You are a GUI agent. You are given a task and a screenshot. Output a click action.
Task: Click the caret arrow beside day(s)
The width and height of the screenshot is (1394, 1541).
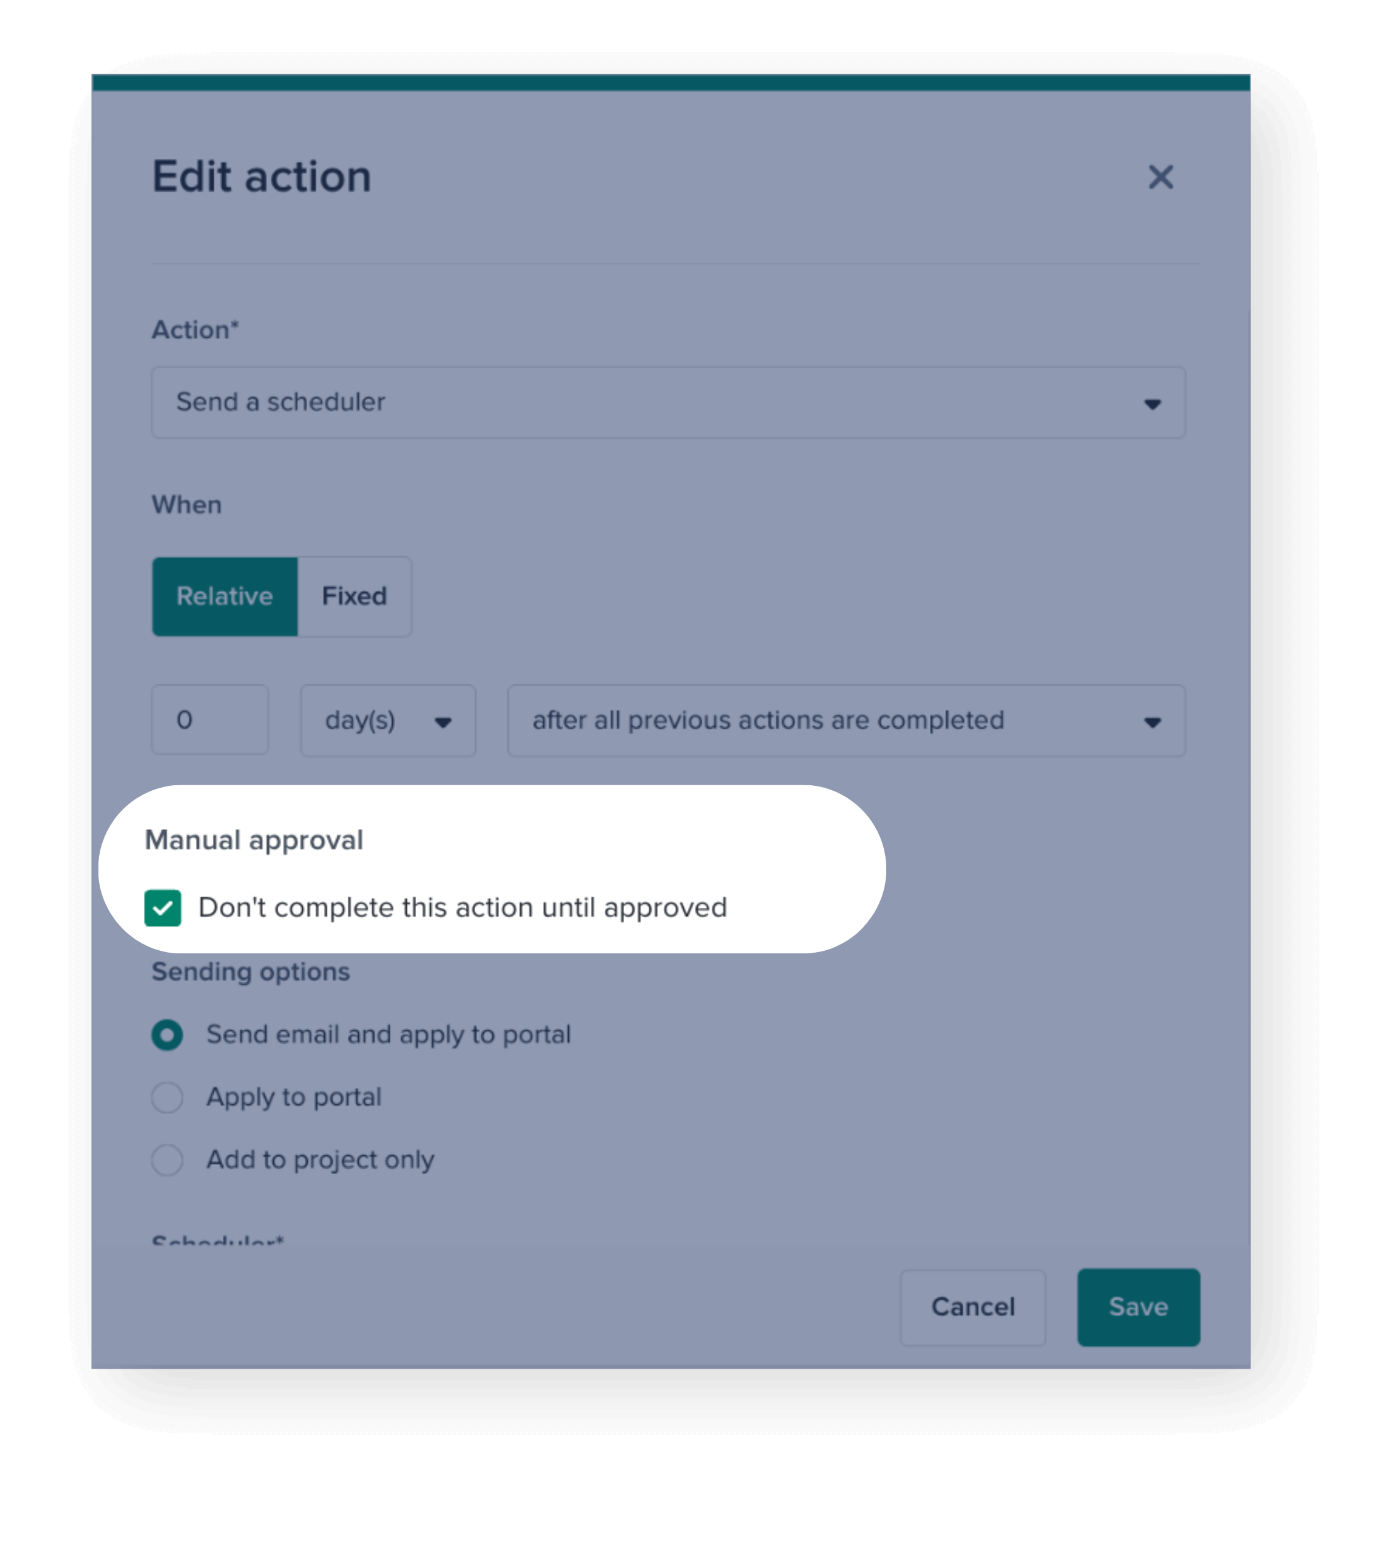[x=443, y=722]
